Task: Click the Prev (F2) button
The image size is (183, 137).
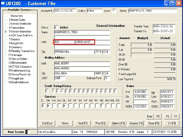Action: [100, 123]
